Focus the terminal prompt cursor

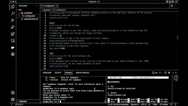coord(61,102)
